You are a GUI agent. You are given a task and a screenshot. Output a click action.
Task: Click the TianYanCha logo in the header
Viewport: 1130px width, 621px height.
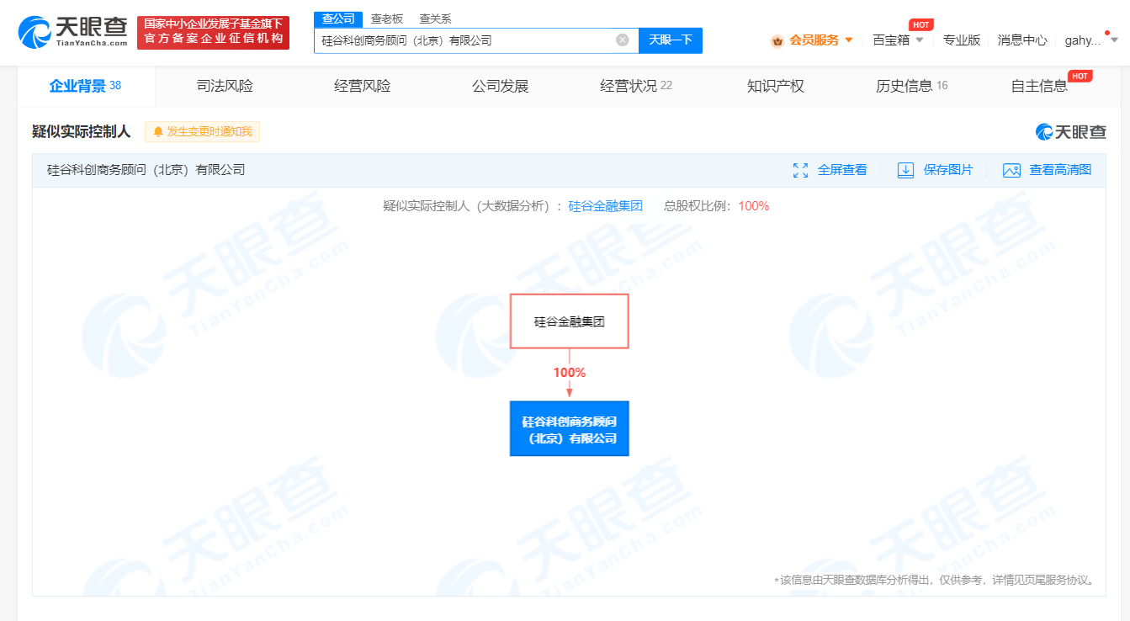click(x=73, y=33)
